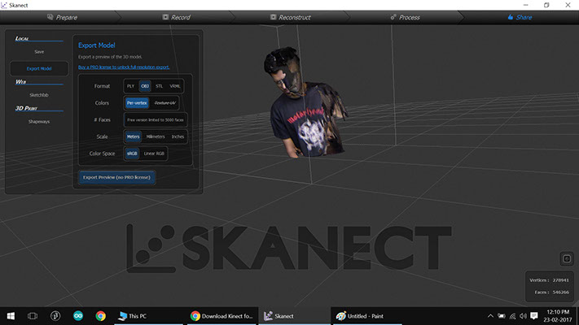Set scale to Inches
Screen dimensions: 579x325
pos(178,136)
